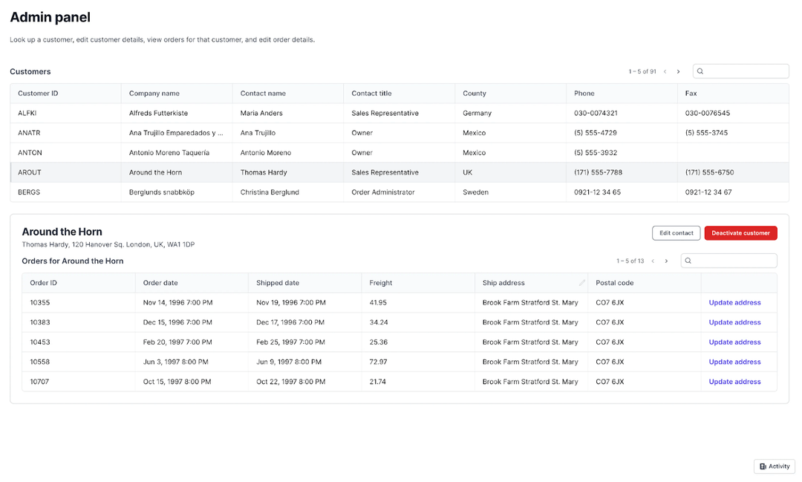Go to next page of customers
Image resolution: width=802 pixels, height=482 pixels.
[678, 71]
